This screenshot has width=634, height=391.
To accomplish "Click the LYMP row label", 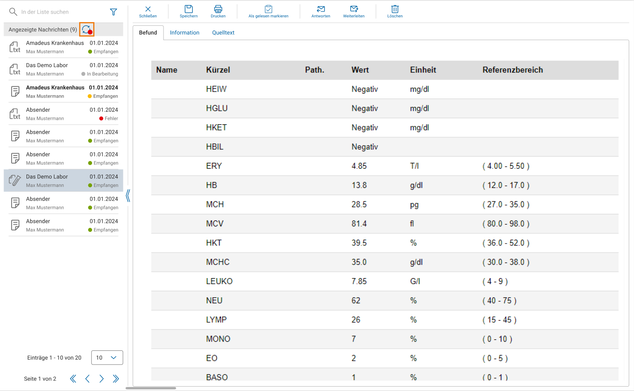I will point(217,320).
